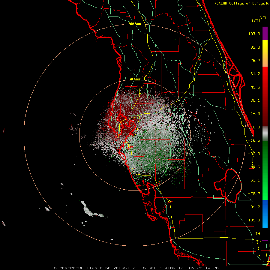Click the 107.8 velocity scale value
The width and height of the screenshot is (270, 270).
click(x=254, y=34)
